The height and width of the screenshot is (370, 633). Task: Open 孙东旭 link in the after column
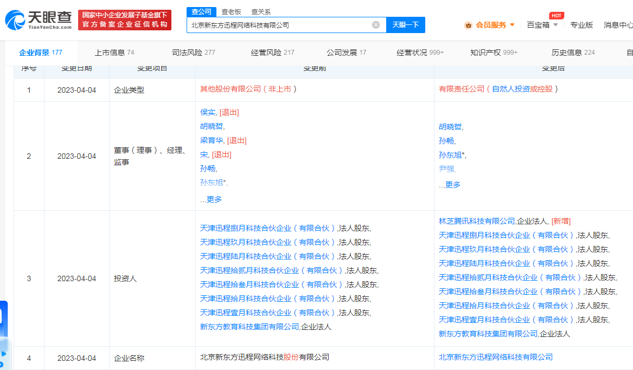click(x=450, y=155)
